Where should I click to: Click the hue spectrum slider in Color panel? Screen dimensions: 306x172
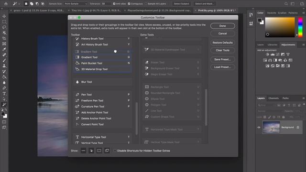(300, 27)
